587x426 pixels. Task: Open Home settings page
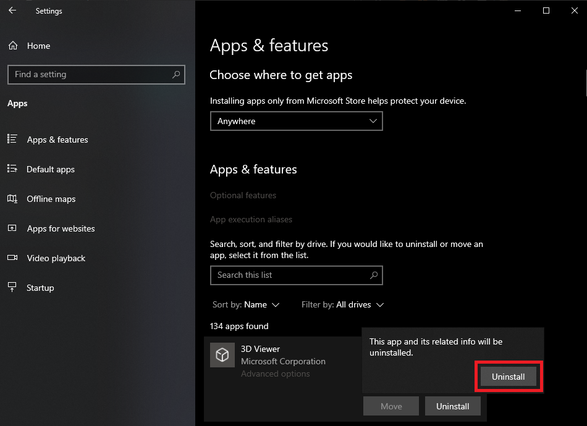pyautogui.click(x=38, y=46)
